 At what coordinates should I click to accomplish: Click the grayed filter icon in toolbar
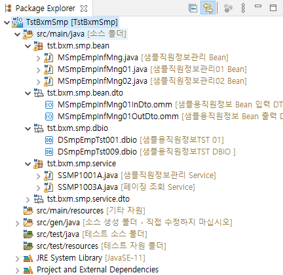tap(228, 9)
